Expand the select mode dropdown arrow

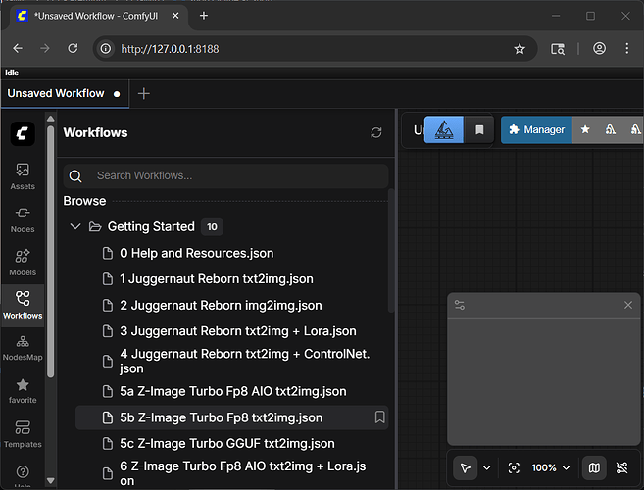[x=487, y=467]
